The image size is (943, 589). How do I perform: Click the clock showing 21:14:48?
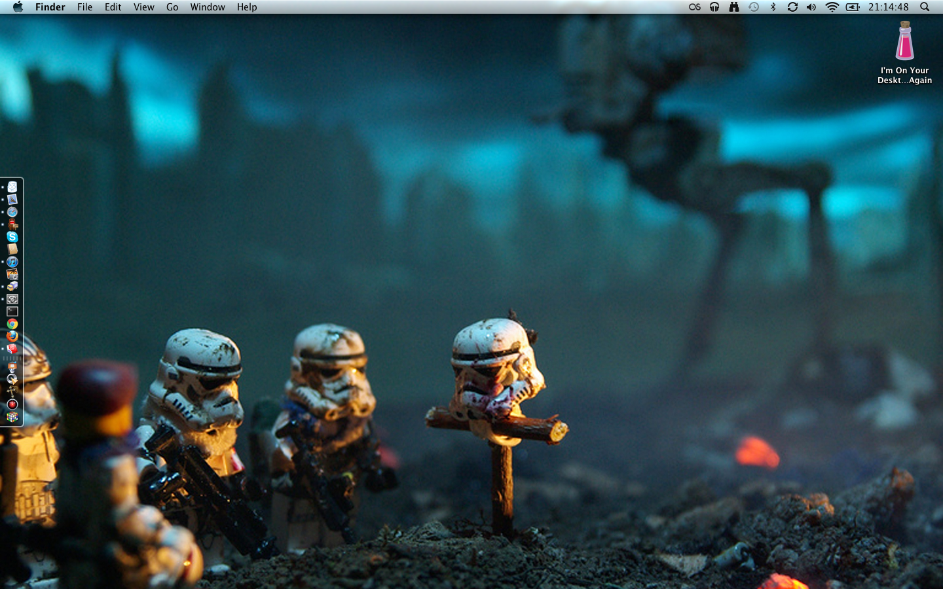coord(888,7)
